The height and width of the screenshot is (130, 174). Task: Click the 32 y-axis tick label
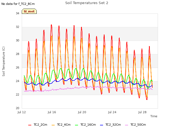[17, 27]
